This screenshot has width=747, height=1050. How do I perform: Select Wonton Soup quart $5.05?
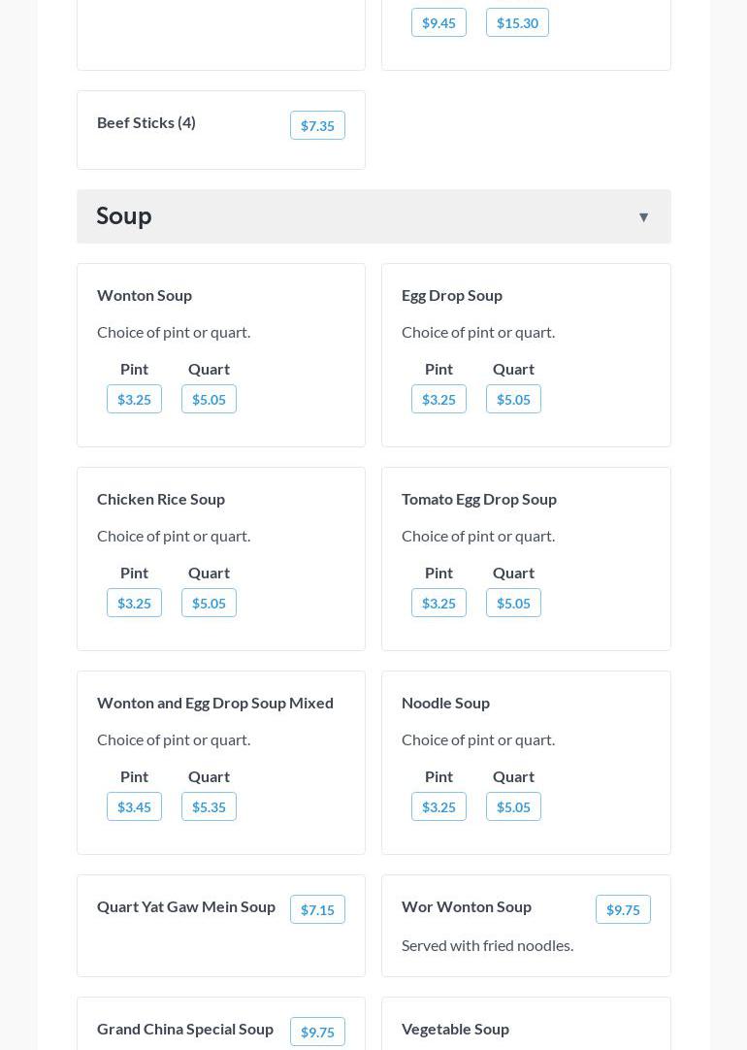[209, 400]
